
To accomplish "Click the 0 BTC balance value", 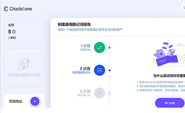I will point(12,38).
